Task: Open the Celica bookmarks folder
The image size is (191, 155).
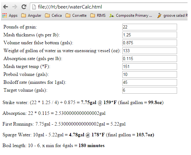Action: click(x=53, y=15)
